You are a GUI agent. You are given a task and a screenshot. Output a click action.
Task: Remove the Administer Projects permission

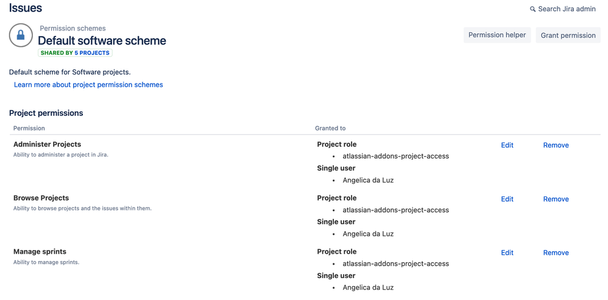click(556, 145)
